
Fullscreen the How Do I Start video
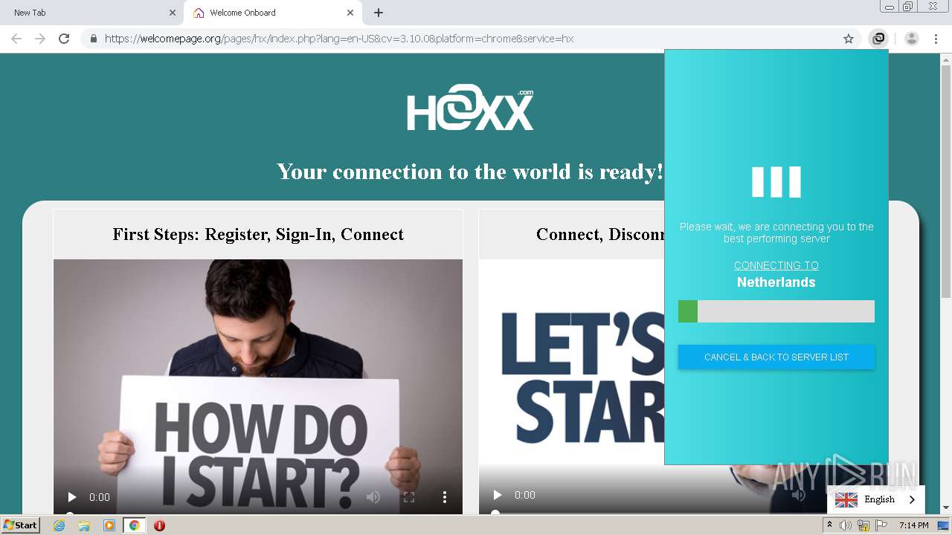click(x=408, y=497)
